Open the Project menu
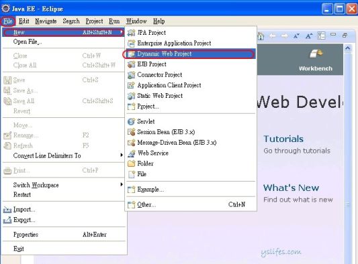The image size is (358, 264). [94, 21]
